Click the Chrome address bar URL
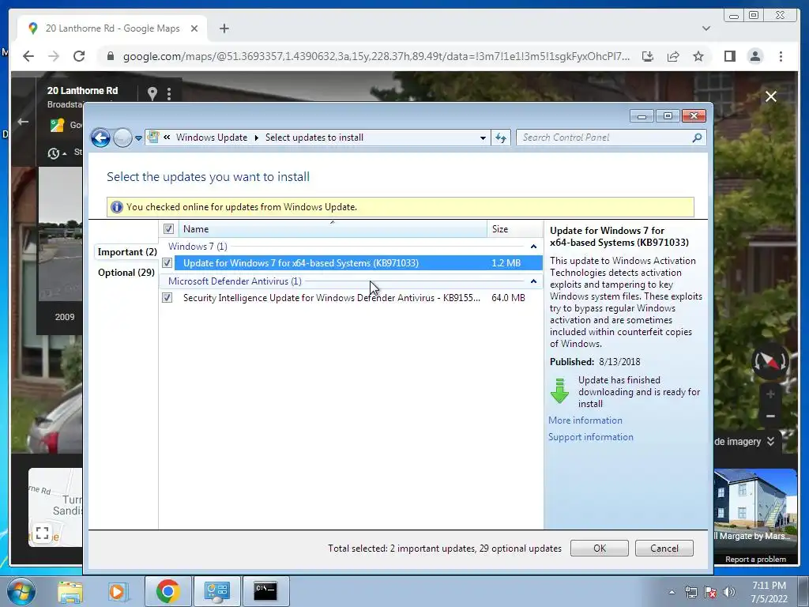This screenshot has height=607, width=809. (376, 56)
